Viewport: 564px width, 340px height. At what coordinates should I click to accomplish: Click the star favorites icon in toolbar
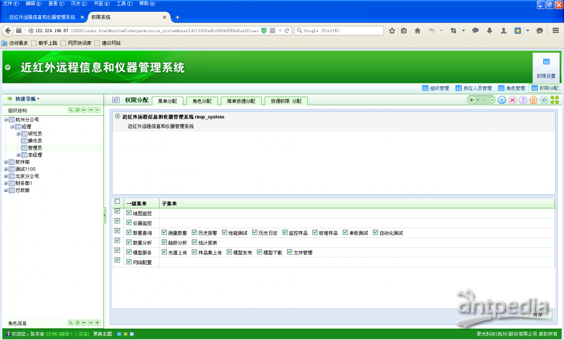pyautogui.click(x=544, y=100)
